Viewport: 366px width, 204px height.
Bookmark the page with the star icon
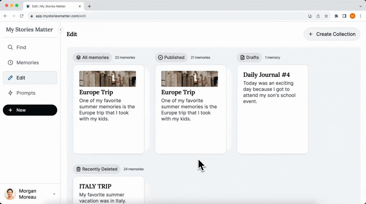[326, 16]
